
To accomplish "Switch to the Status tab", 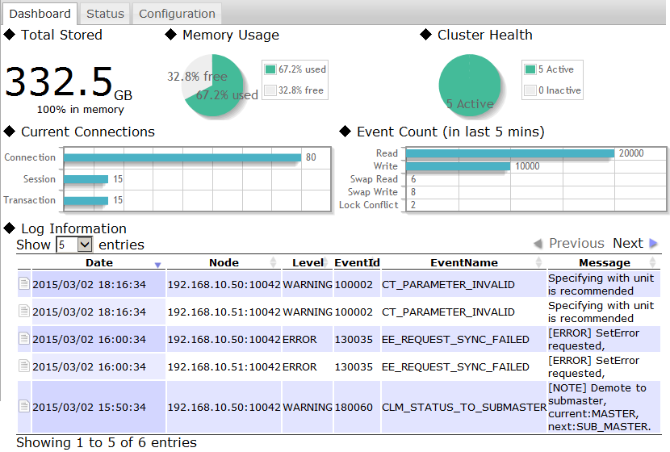I will (x=105, y=14).
